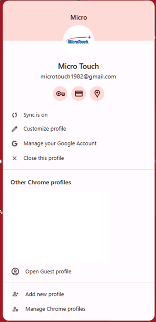Viewport: 156px width, 322px height.
Task: Select the Open Guest profile text
Action: pos(48,272)
